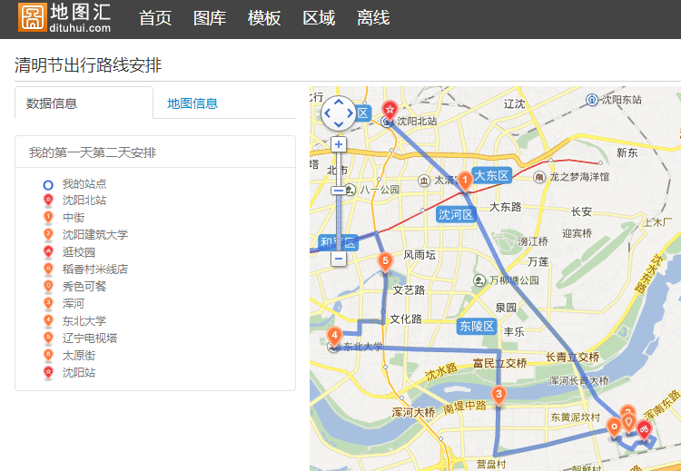Click map marker number 4 at 东北大学
The height and width of the screenshot is (471, 681).
[x=334, y=336]
